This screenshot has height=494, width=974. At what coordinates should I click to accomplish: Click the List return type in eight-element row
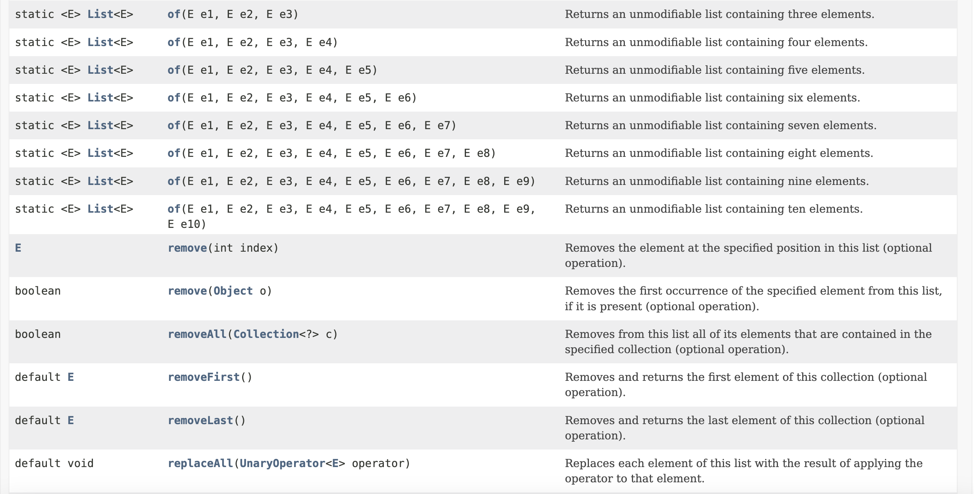[x=100, y=153]
